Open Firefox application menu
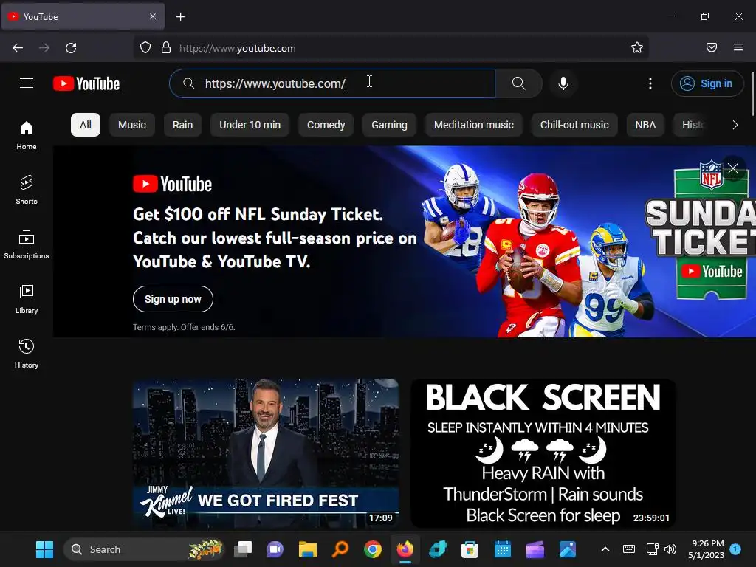Viewport: 756px width, 567px height. pos(738,47)
